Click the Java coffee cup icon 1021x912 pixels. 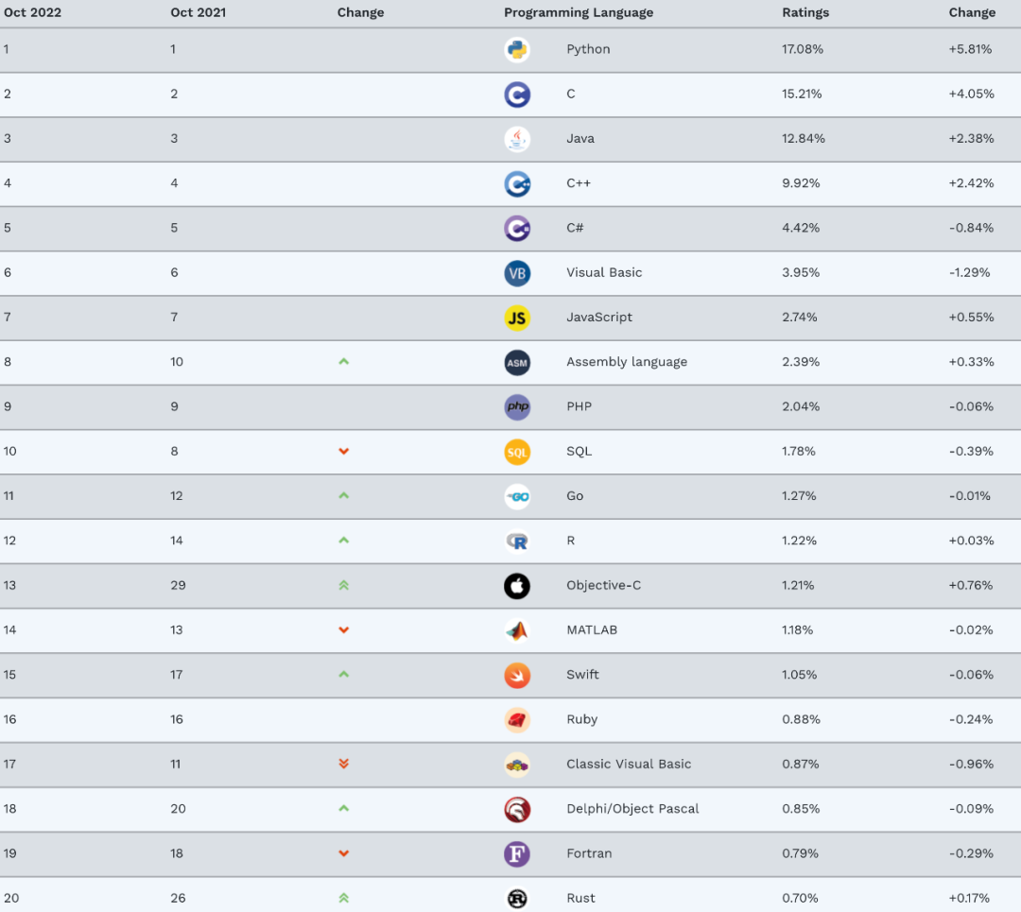coord(517,139)
